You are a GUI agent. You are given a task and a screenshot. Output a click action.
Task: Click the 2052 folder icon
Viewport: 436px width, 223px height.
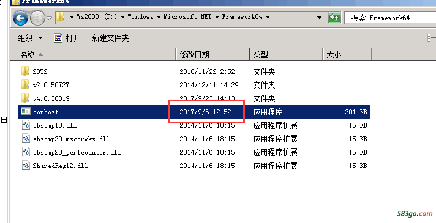click(25, 71)
